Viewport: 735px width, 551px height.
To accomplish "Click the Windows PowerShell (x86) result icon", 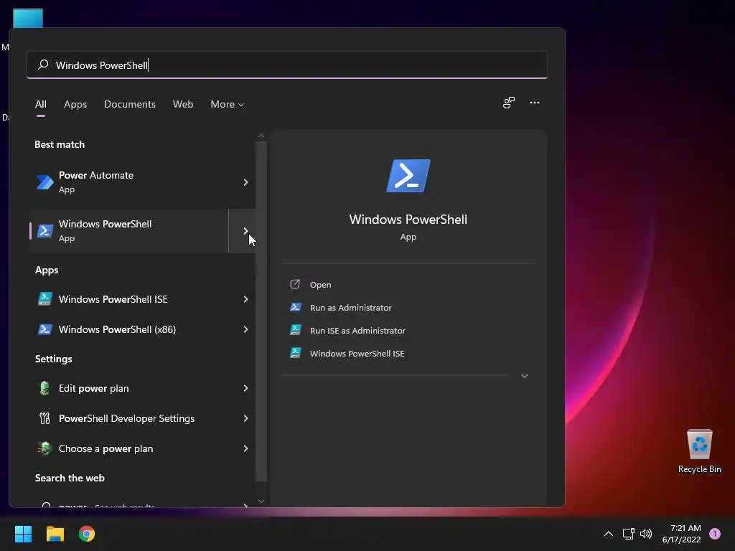I will point(45,329).
